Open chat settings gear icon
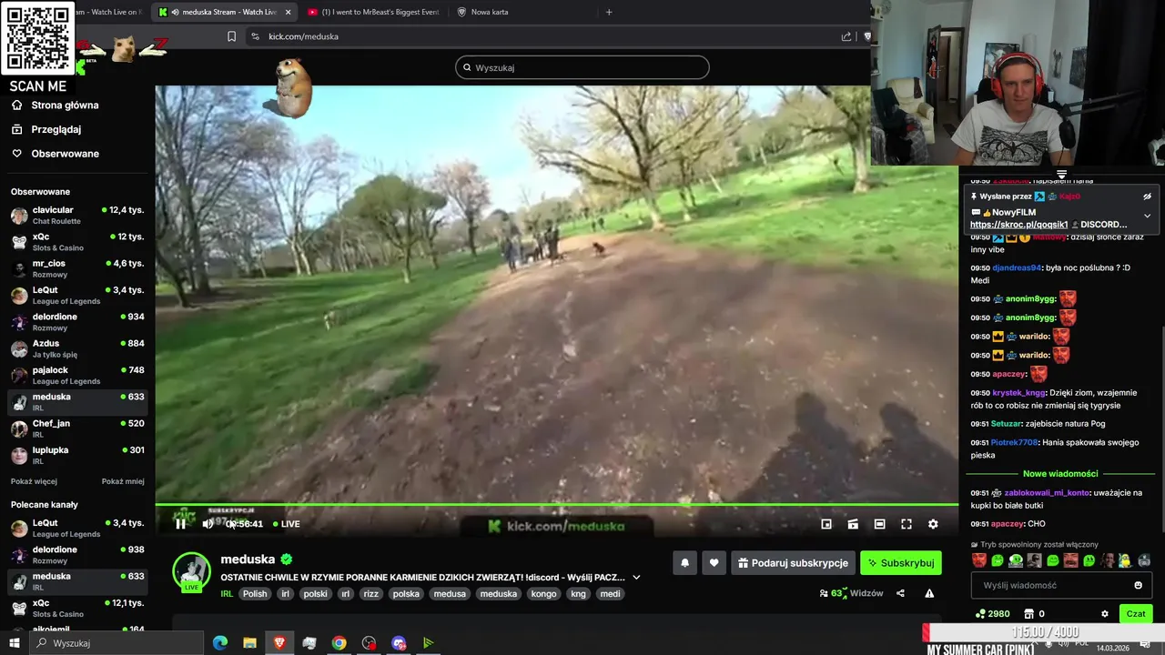 pyautogui.click(x=1105, y=614)
